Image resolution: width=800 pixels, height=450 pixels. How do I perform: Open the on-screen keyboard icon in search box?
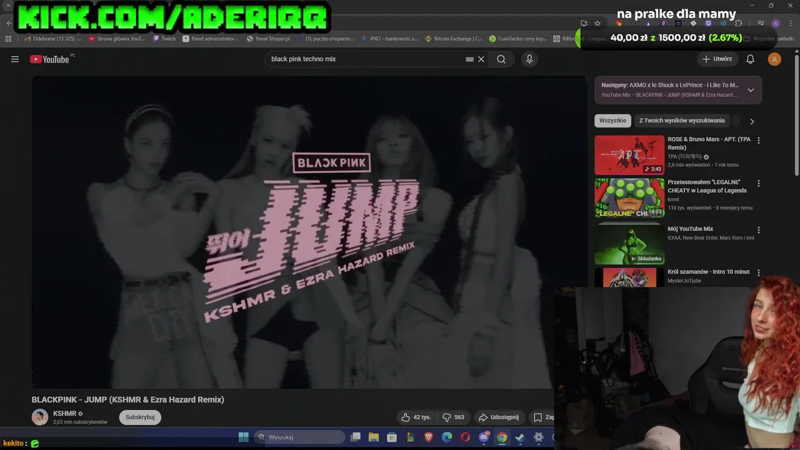(x=469, y=59)
